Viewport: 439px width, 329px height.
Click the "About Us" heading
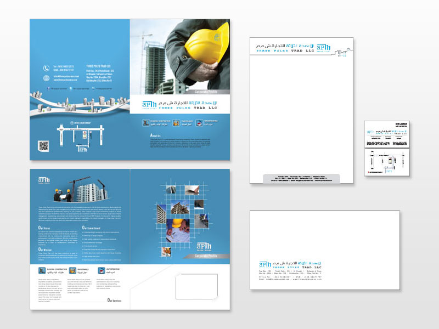pos(155,135)
